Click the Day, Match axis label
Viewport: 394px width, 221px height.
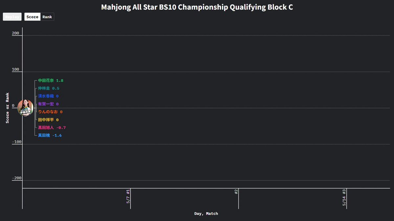206,213
